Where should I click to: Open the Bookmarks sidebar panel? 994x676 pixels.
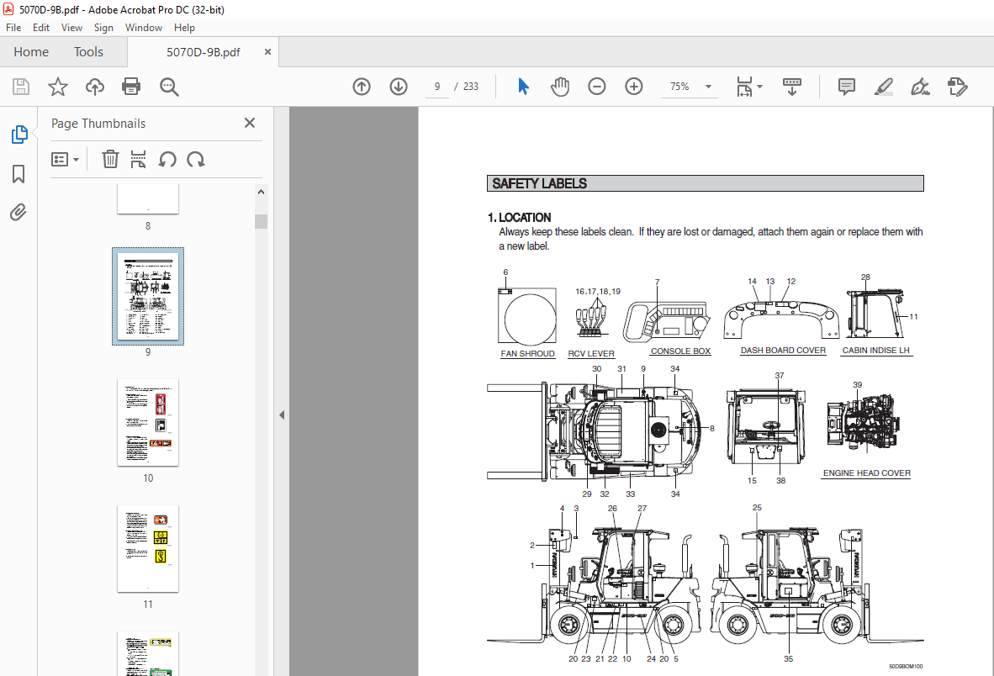pos(19,173)
